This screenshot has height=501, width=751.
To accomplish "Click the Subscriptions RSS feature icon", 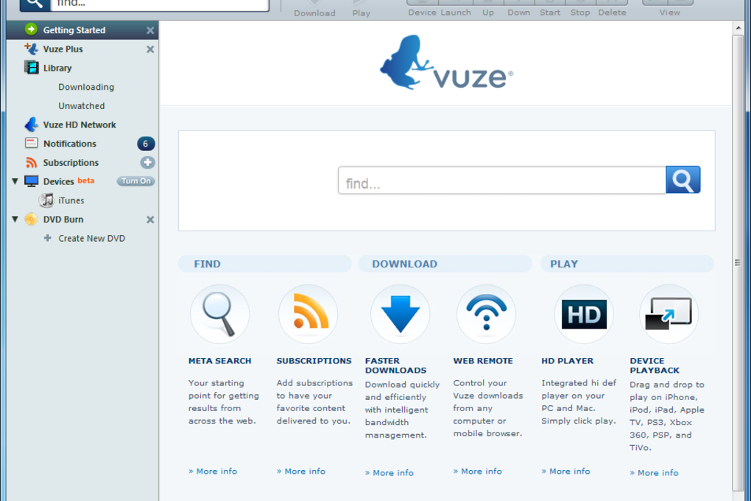I will (308, 314).
